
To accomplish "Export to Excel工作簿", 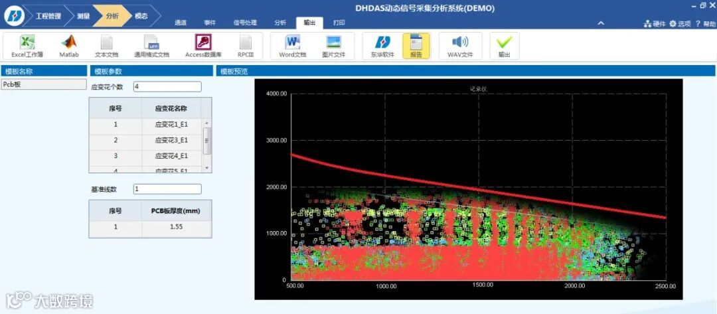I will 27,46.
